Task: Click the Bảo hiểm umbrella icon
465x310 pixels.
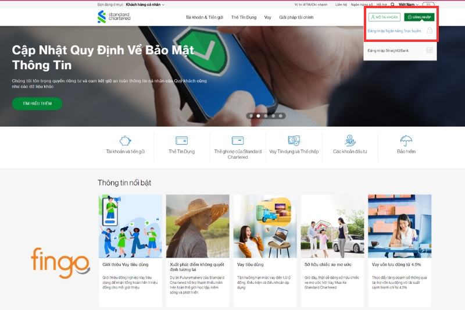Action: [x=406, y=141]
